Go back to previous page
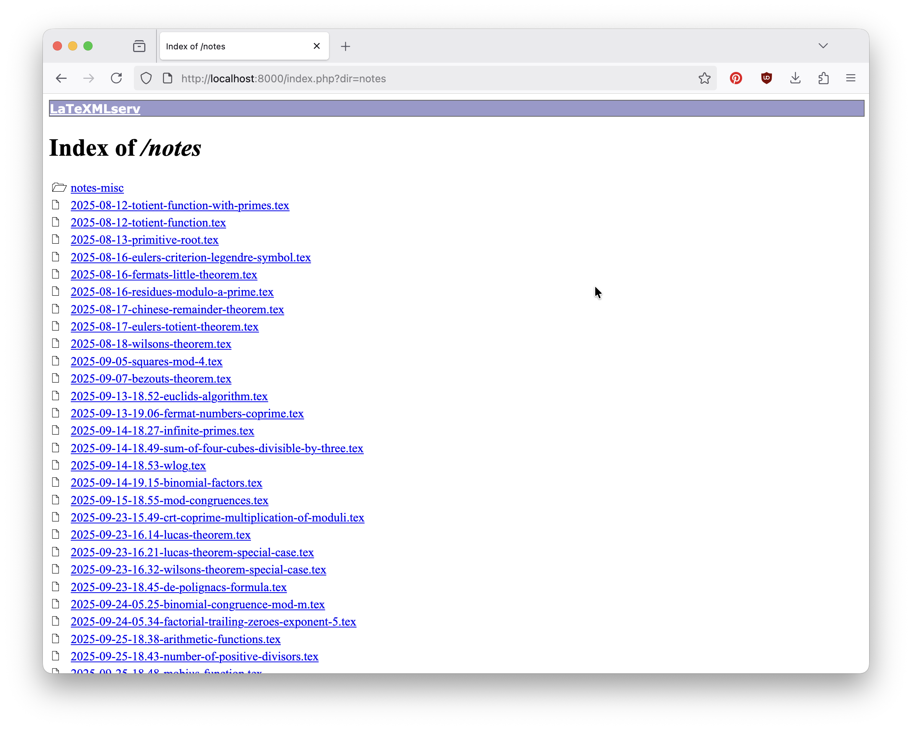The width and height of the screenshot is (912, 730). (61, 78)
